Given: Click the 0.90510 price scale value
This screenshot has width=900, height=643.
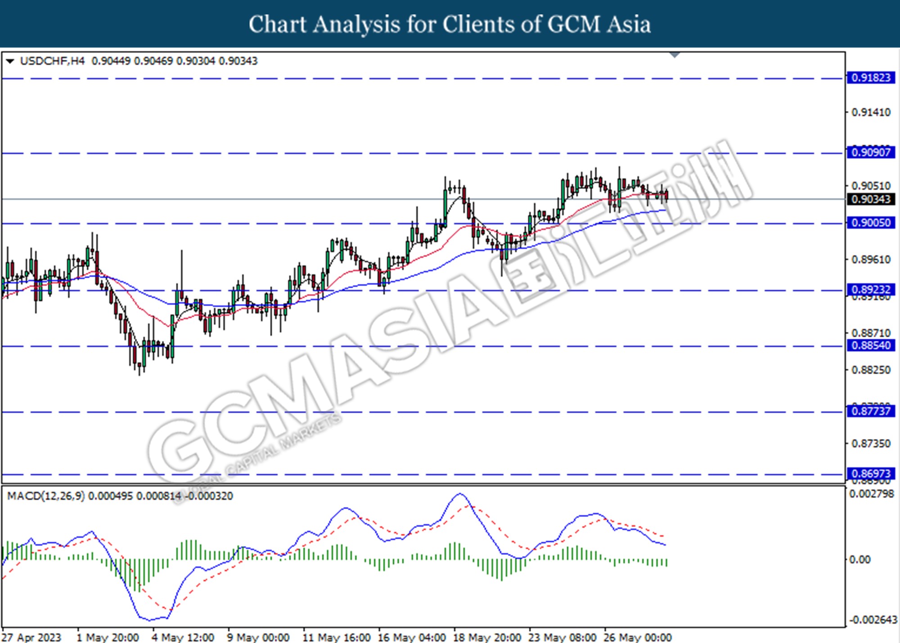Looking at the screenshot, I should coord(871,186).
